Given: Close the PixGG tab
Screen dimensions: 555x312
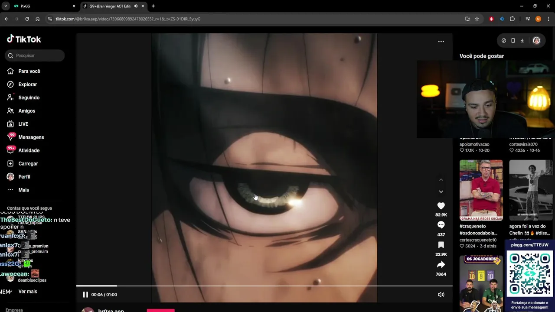Looking at the screenshot, I should click(74, 6).
